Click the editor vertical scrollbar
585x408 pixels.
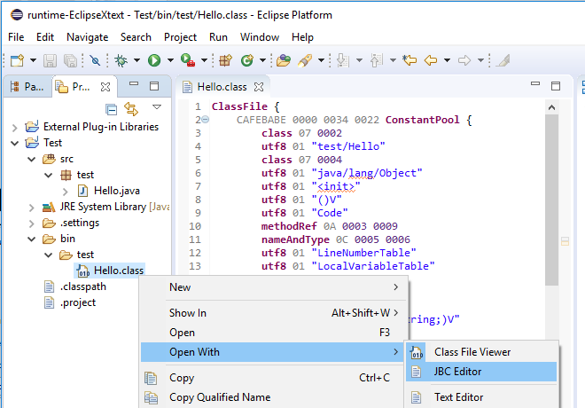pyautogui.click(x=551, y=195)
